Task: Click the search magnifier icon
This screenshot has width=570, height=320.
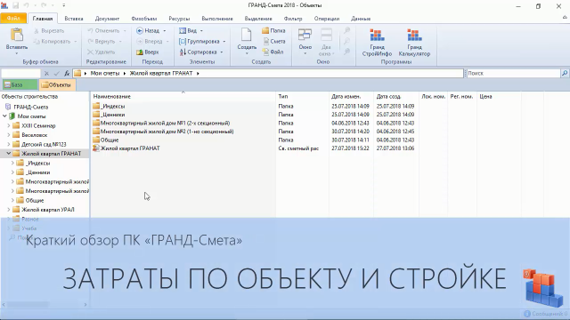Action: point(565,73)
